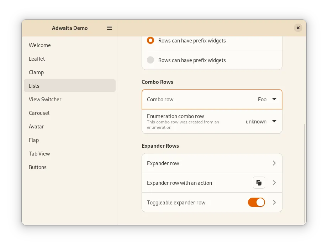Click the copy icon in the action expander row
This screenshot has height=249, width=328.
click(259, 183)
